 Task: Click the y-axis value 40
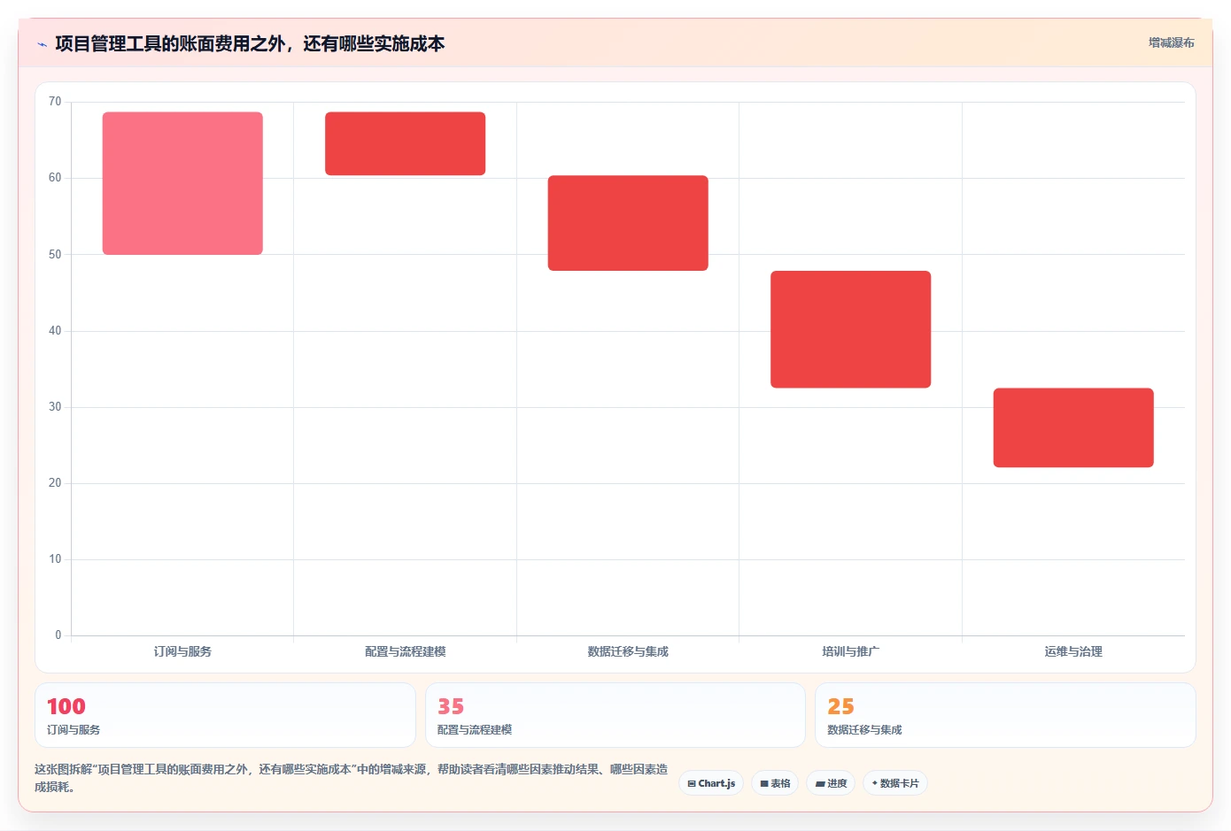pos(55,331)
